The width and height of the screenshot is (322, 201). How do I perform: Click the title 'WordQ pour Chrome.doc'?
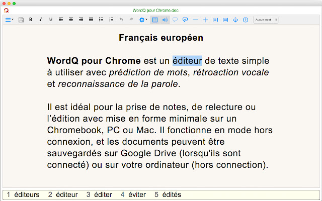click(x=155, y=11)
